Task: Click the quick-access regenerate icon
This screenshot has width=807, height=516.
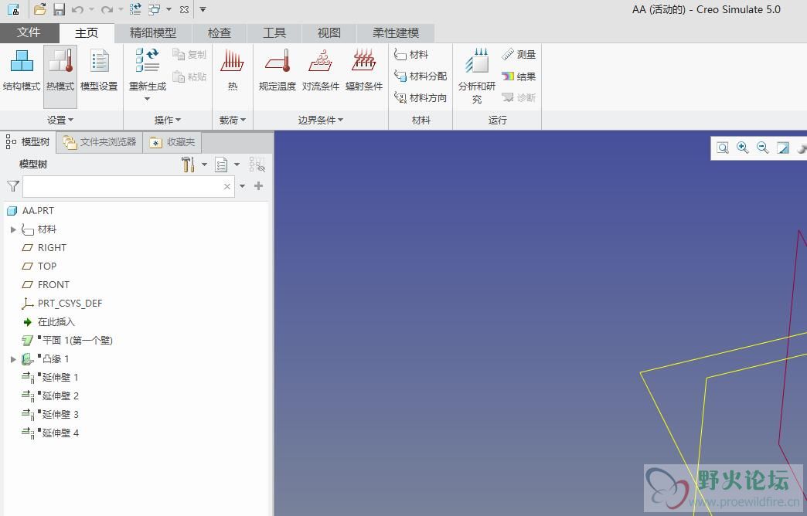Action: coord(135,9)
